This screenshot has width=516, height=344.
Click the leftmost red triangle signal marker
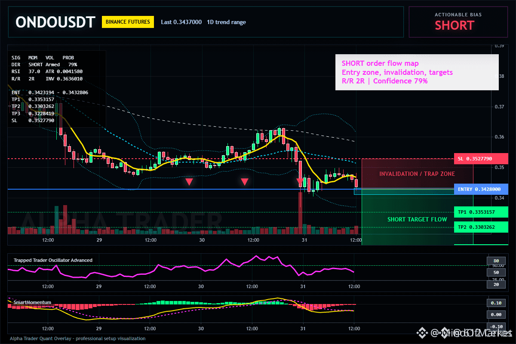click(x=189, y=182)
